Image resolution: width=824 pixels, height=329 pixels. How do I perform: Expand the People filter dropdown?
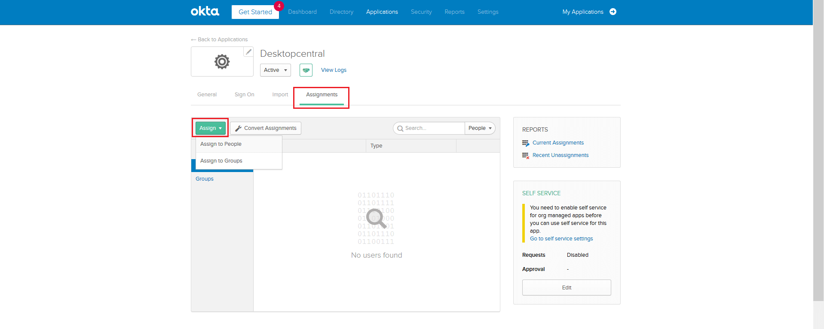(480, 128)
